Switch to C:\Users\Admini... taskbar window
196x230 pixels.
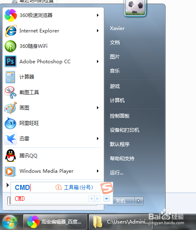click(x=121, y=222)
